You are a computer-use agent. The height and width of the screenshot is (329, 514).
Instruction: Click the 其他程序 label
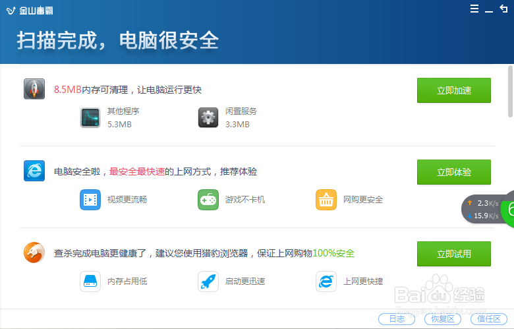coord(123,111)
